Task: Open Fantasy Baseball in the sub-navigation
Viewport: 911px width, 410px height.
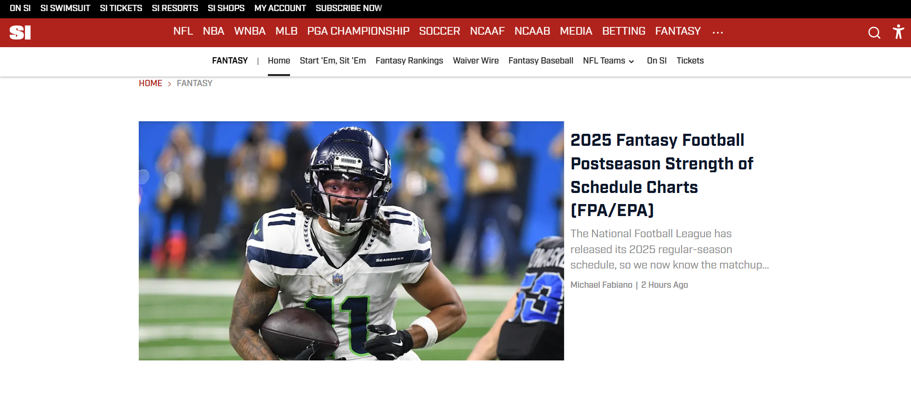Action: [x=541, y=61]
